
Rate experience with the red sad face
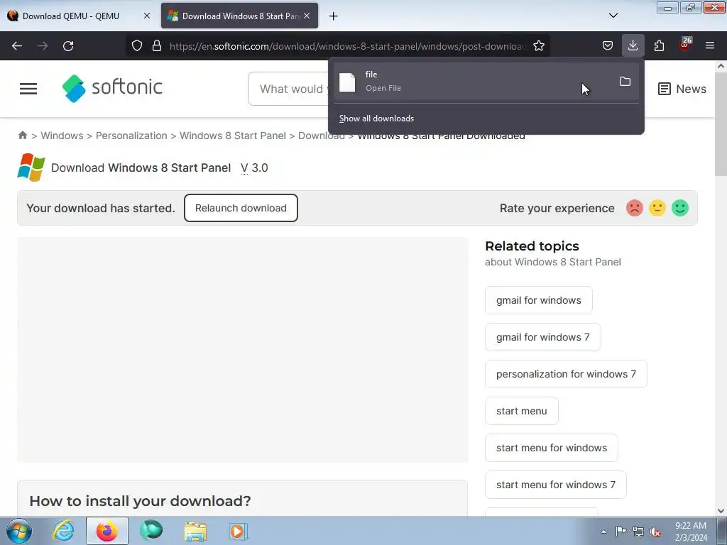point(634,208)
